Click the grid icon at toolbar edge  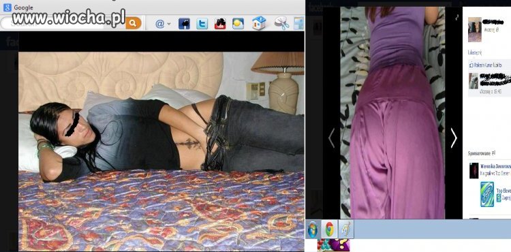[x=299, y=23]
